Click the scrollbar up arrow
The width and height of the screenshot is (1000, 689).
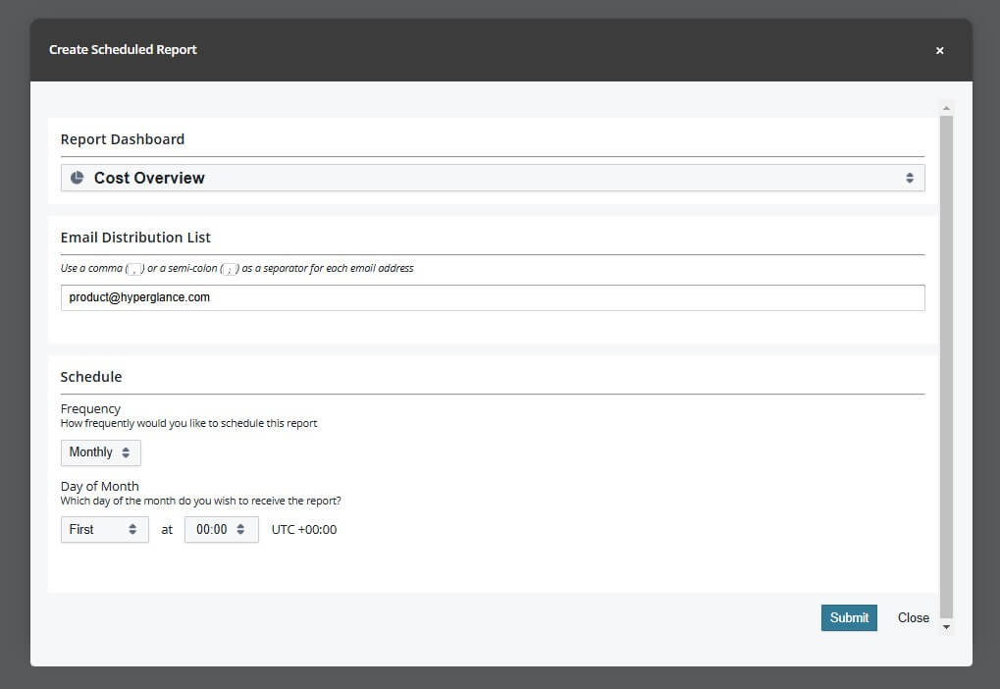tap(946, 108)
